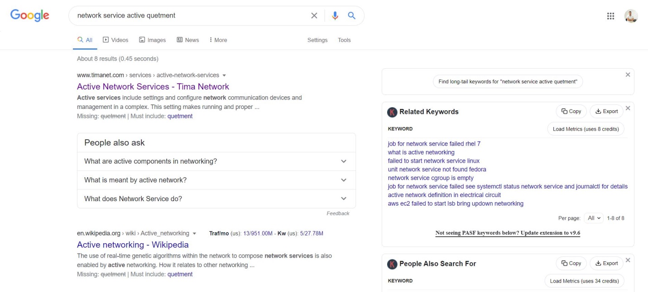Click inside the Google search field
The height and width of the screenshot is (292, 648).
coord(190,16)
